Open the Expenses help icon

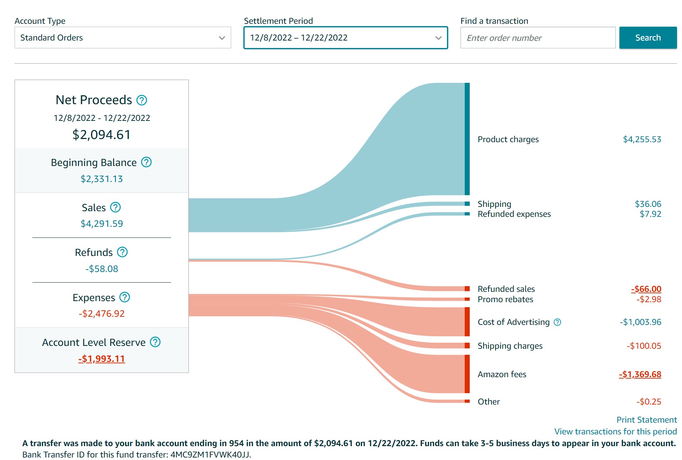(124, 297)
